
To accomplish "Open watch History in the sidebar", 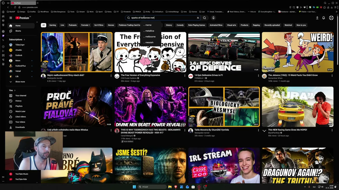I will (x=21, y=101).
